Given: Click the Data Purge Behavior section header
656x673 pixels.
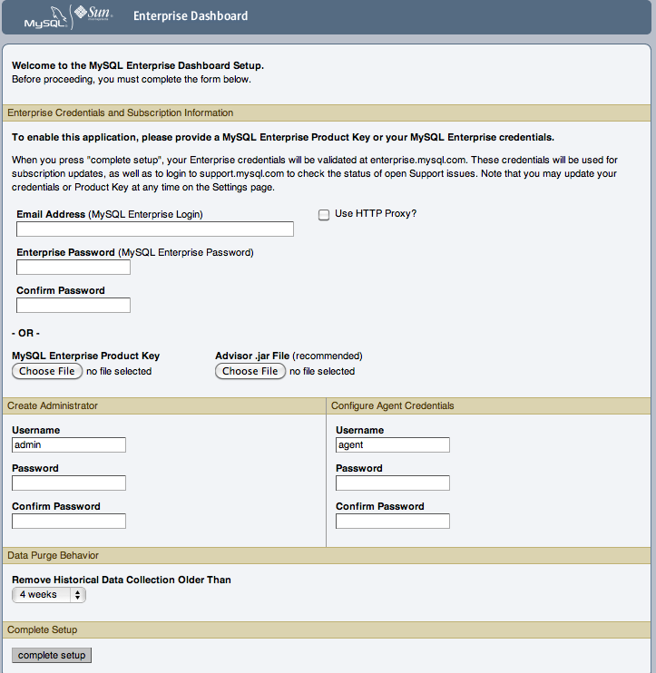Looking at the screenshot, I should [x=53, y=555].
